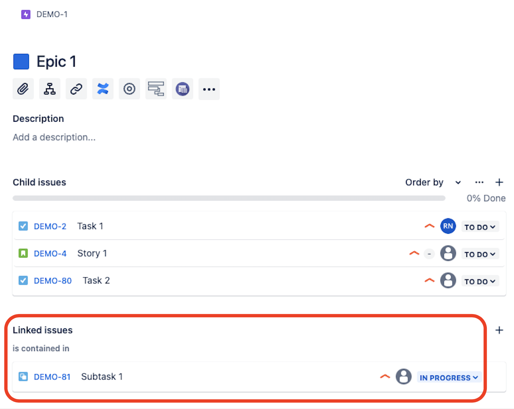Open IN PROGRESS status dropdown for Subtask 1
Viewport: 514px width, 409px height.
point(449,378)
